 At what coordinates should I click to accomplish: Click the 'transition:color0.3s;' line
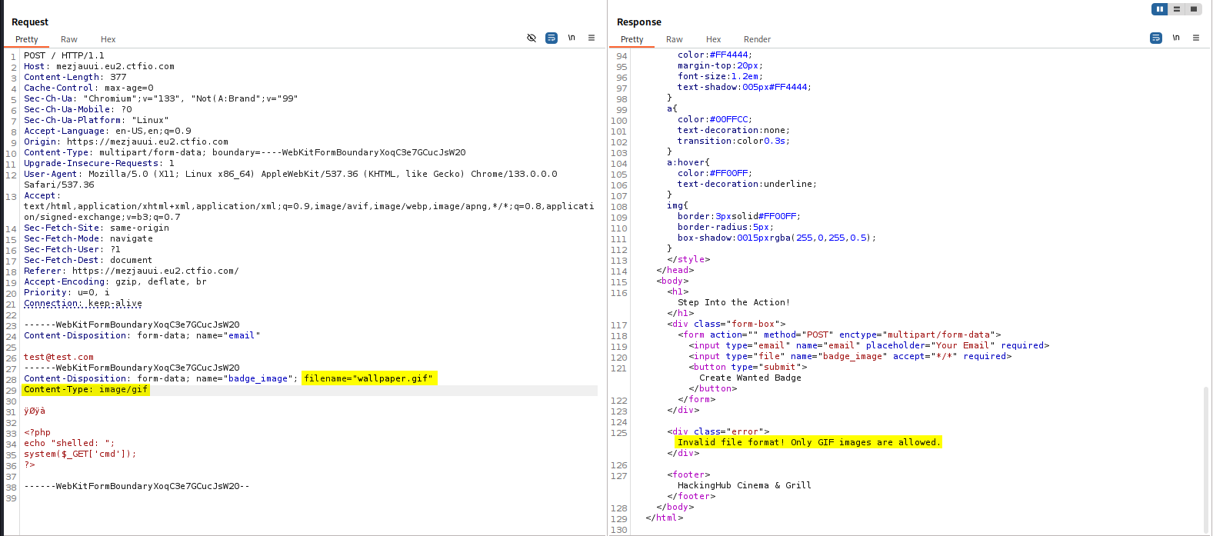click(x=734, y=141)
